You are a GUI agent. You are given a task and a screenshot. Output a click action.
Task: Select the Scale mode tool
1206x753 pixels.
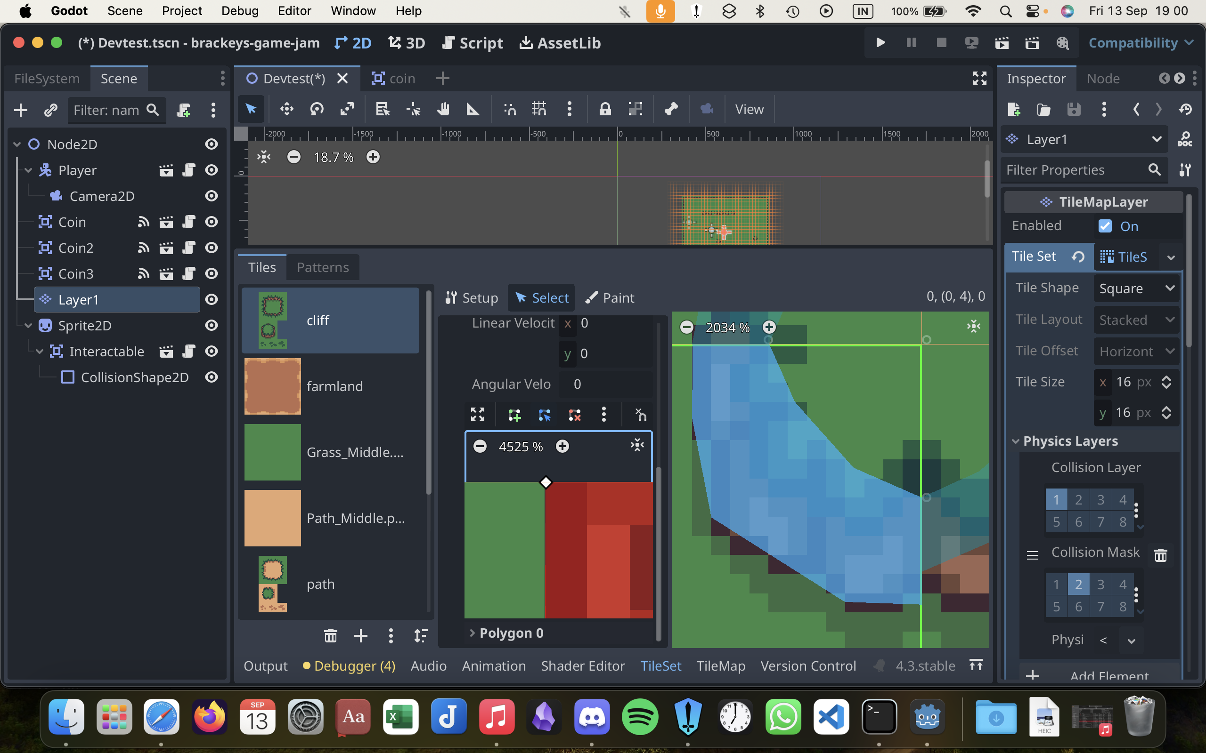tap(347, 109)
